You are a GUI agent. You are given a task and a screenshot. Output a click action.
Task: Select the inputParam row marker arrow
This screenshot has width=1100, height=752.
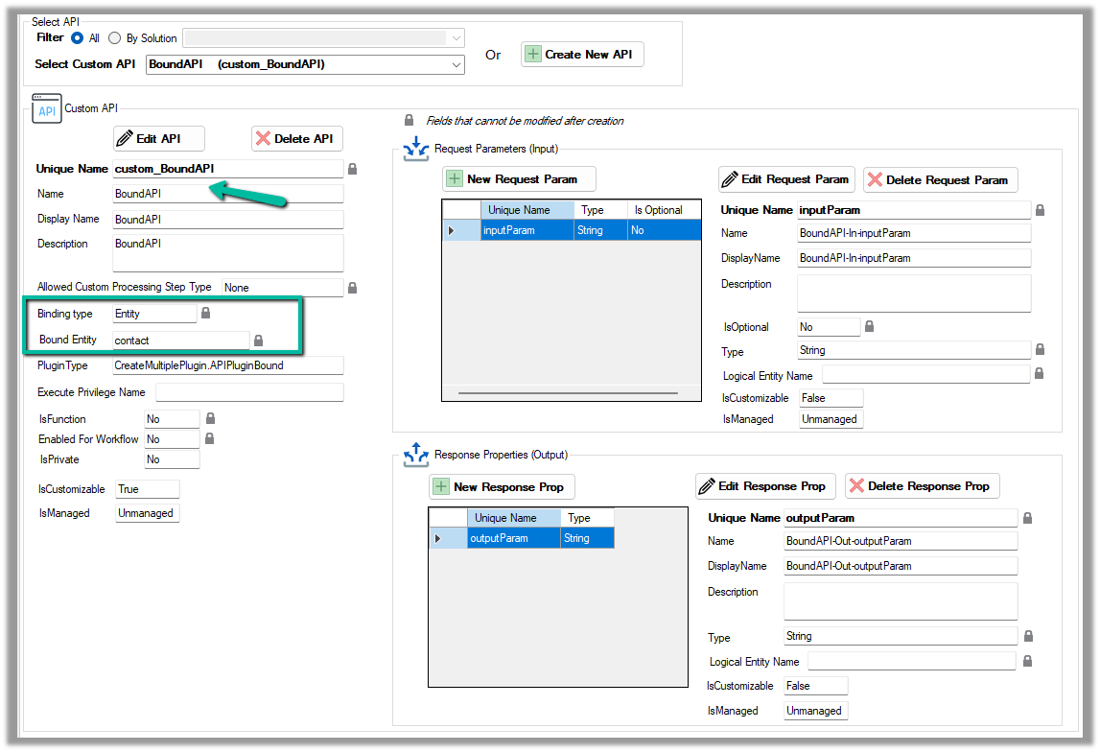tap(452, 230)
